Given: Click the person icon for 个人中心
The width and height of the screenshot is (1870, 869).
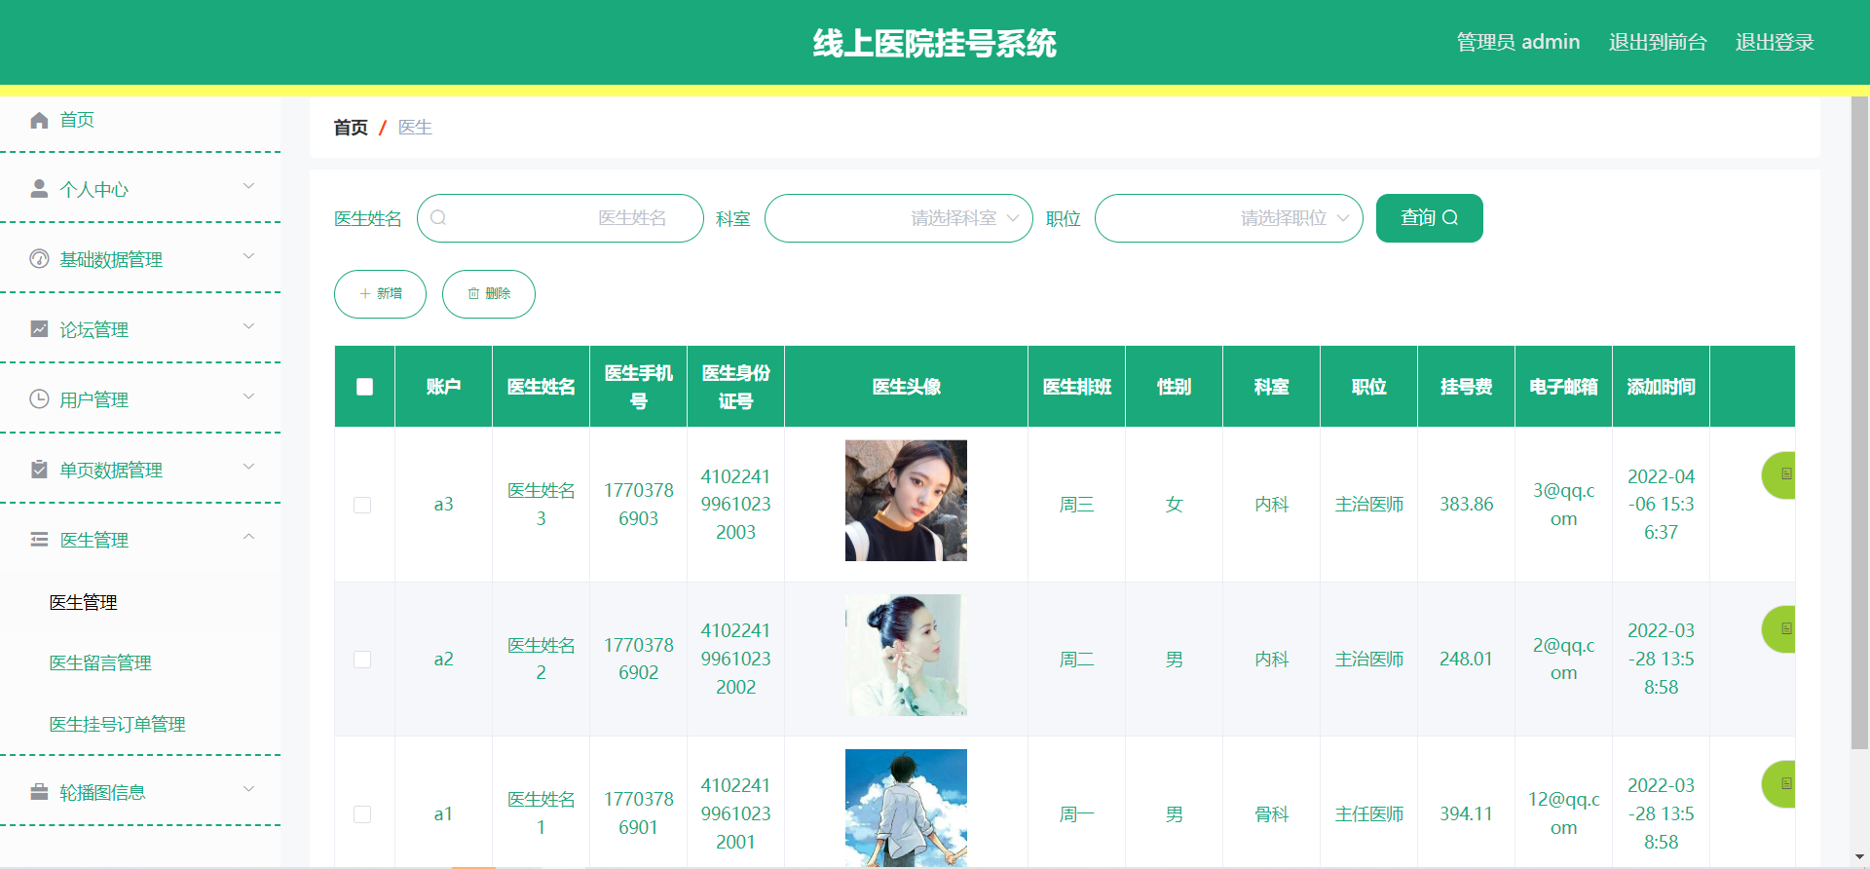Looking at the screenshot, I should coord(39,189).
